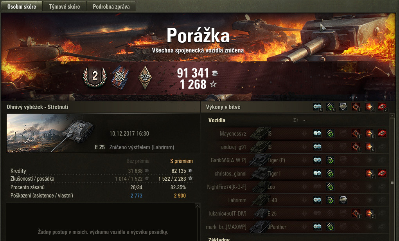399x241 pixels.
Task: Switch to the Týmové skóre tab
Action: (x=65, y=6)
